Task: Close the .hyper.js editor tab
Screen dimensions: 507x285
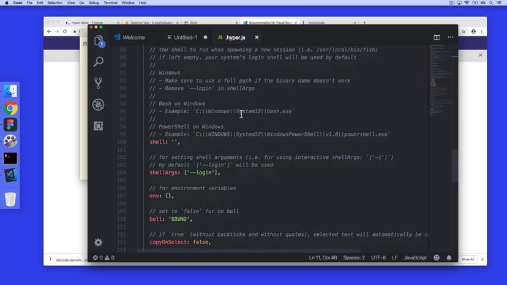Action: [x=257, y=37]
